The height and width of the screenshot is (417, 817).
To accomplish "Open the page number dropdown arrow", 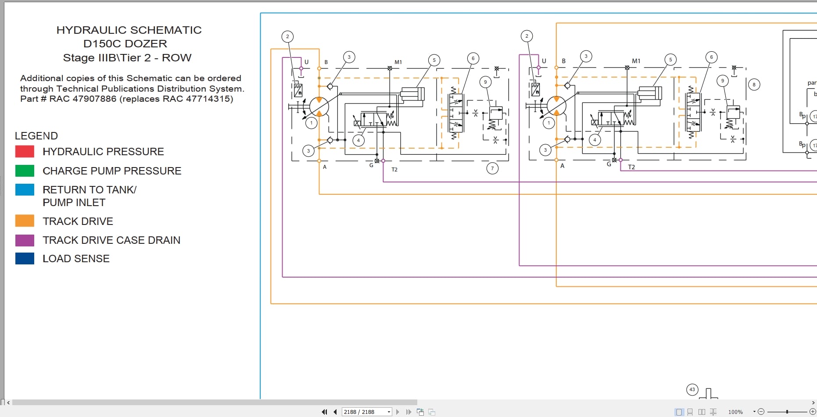I will pos(389,412).
